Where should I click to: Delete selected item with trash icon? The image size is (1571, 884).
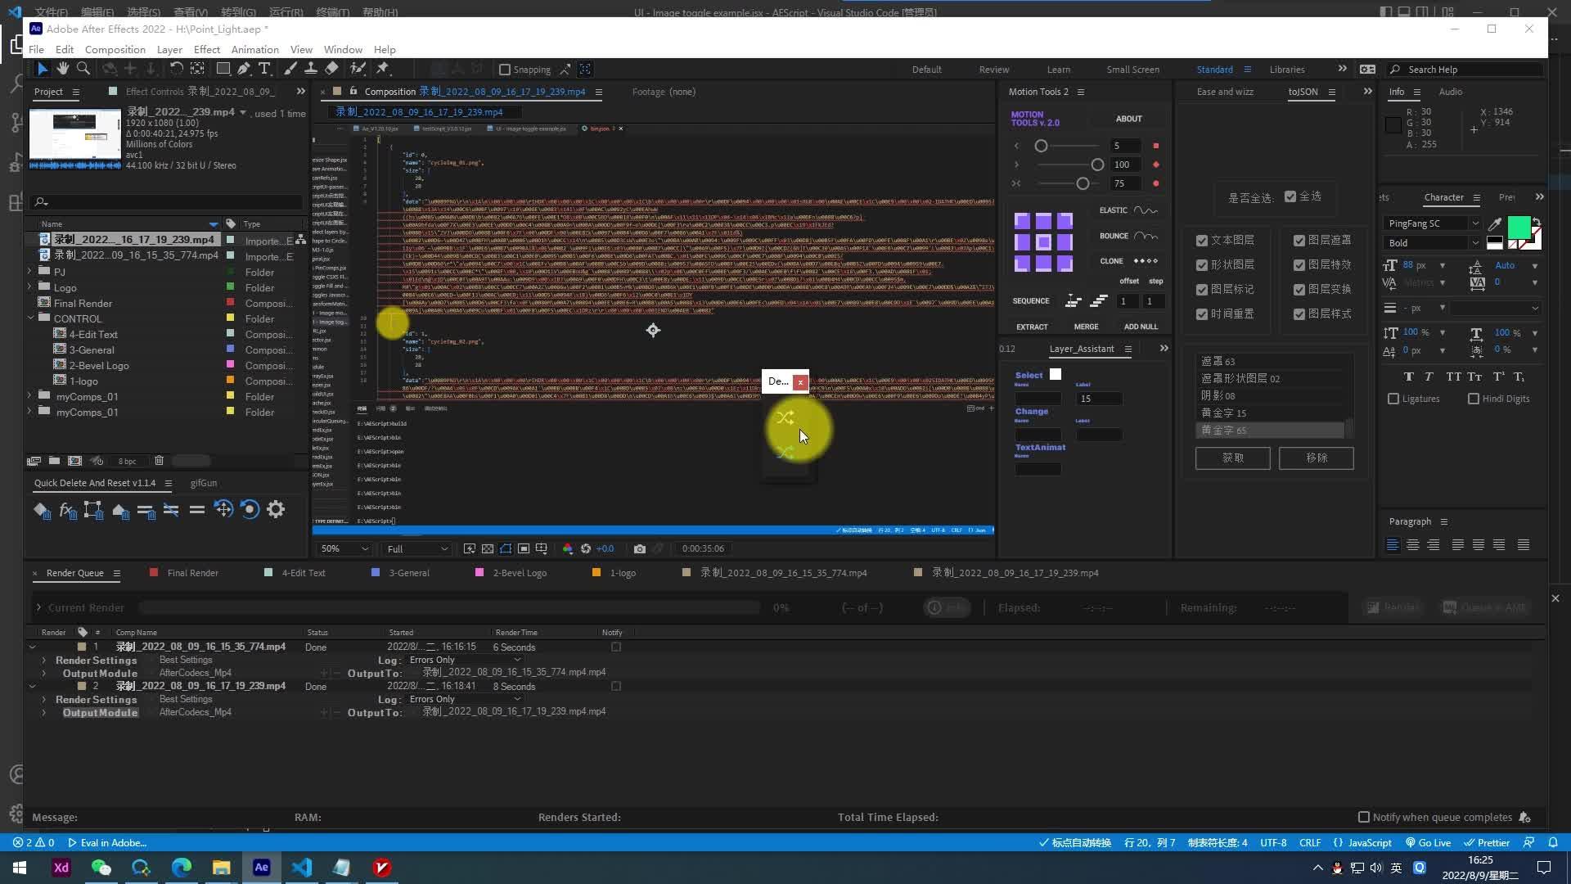tap(160, 461)
